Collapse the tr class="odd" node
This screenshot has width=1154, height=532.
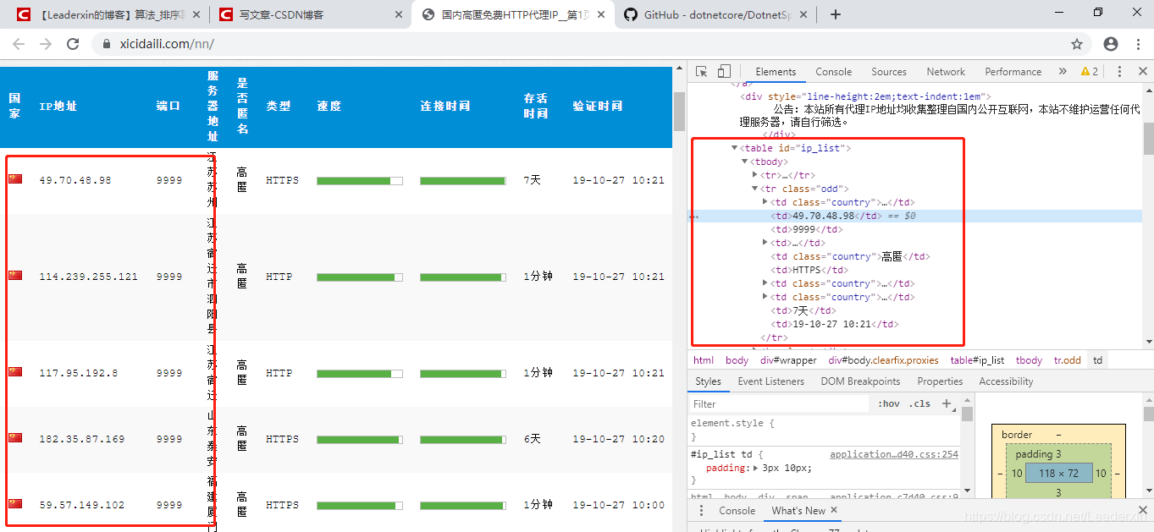[x=754, y=189]
